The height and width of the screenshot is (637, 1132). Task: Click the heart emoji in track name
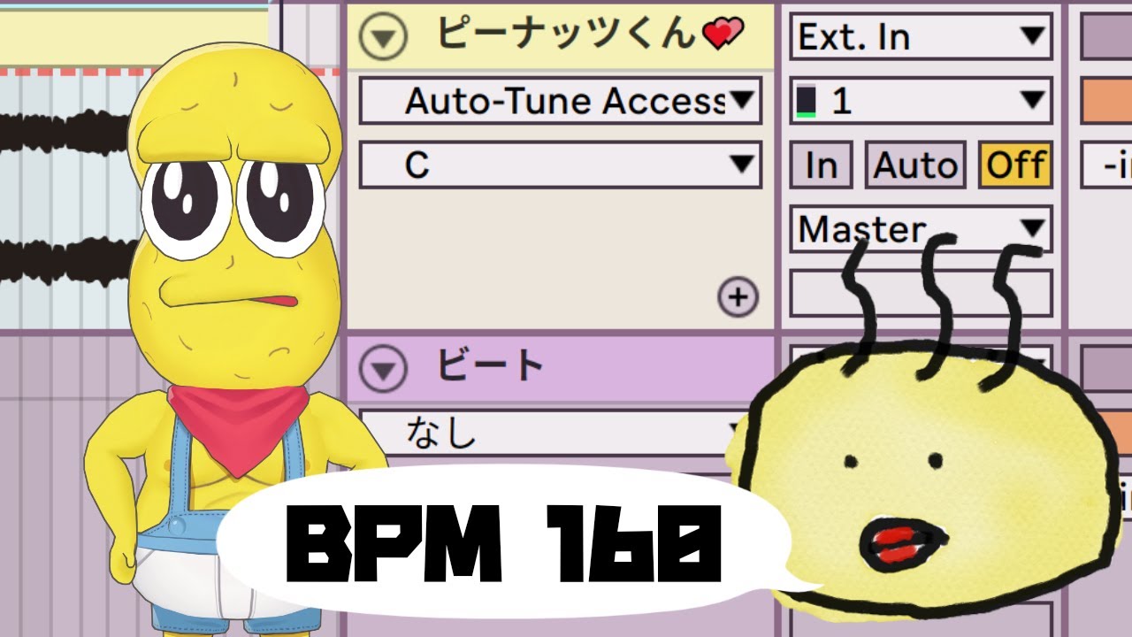tap(723, 34)
